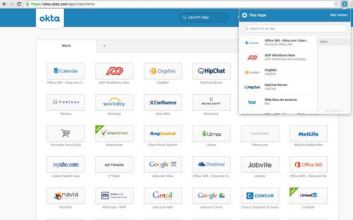The width and height of the screenshot is (353, 220).
Task: Open the OneDrive app tile
Action: 211,164
